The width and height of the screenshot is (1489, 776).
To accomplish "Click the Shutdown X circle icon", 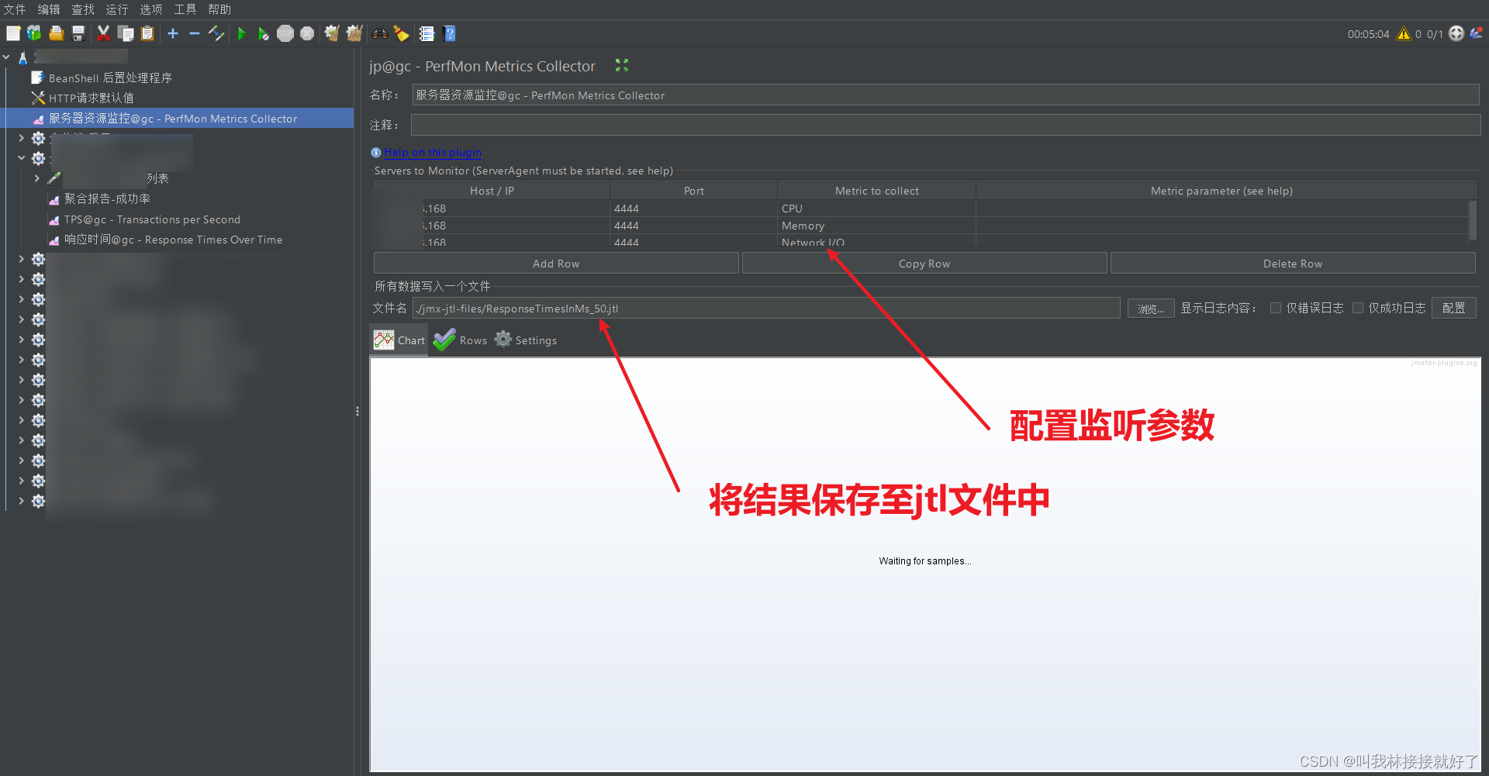I will point(307,33).
